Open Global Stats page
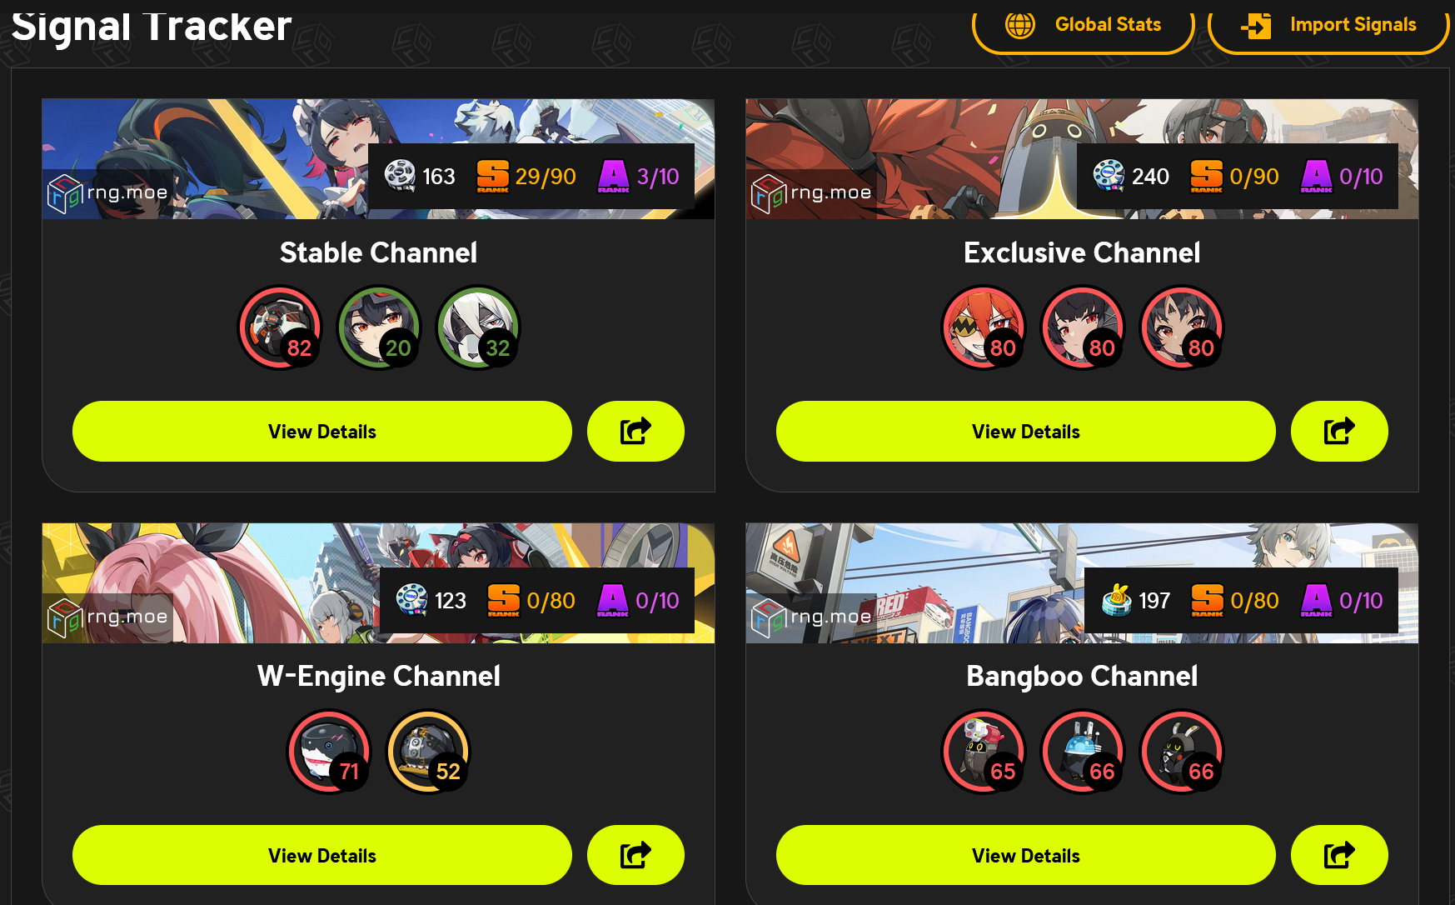 pyautogui.click(x=1083, y=27)
